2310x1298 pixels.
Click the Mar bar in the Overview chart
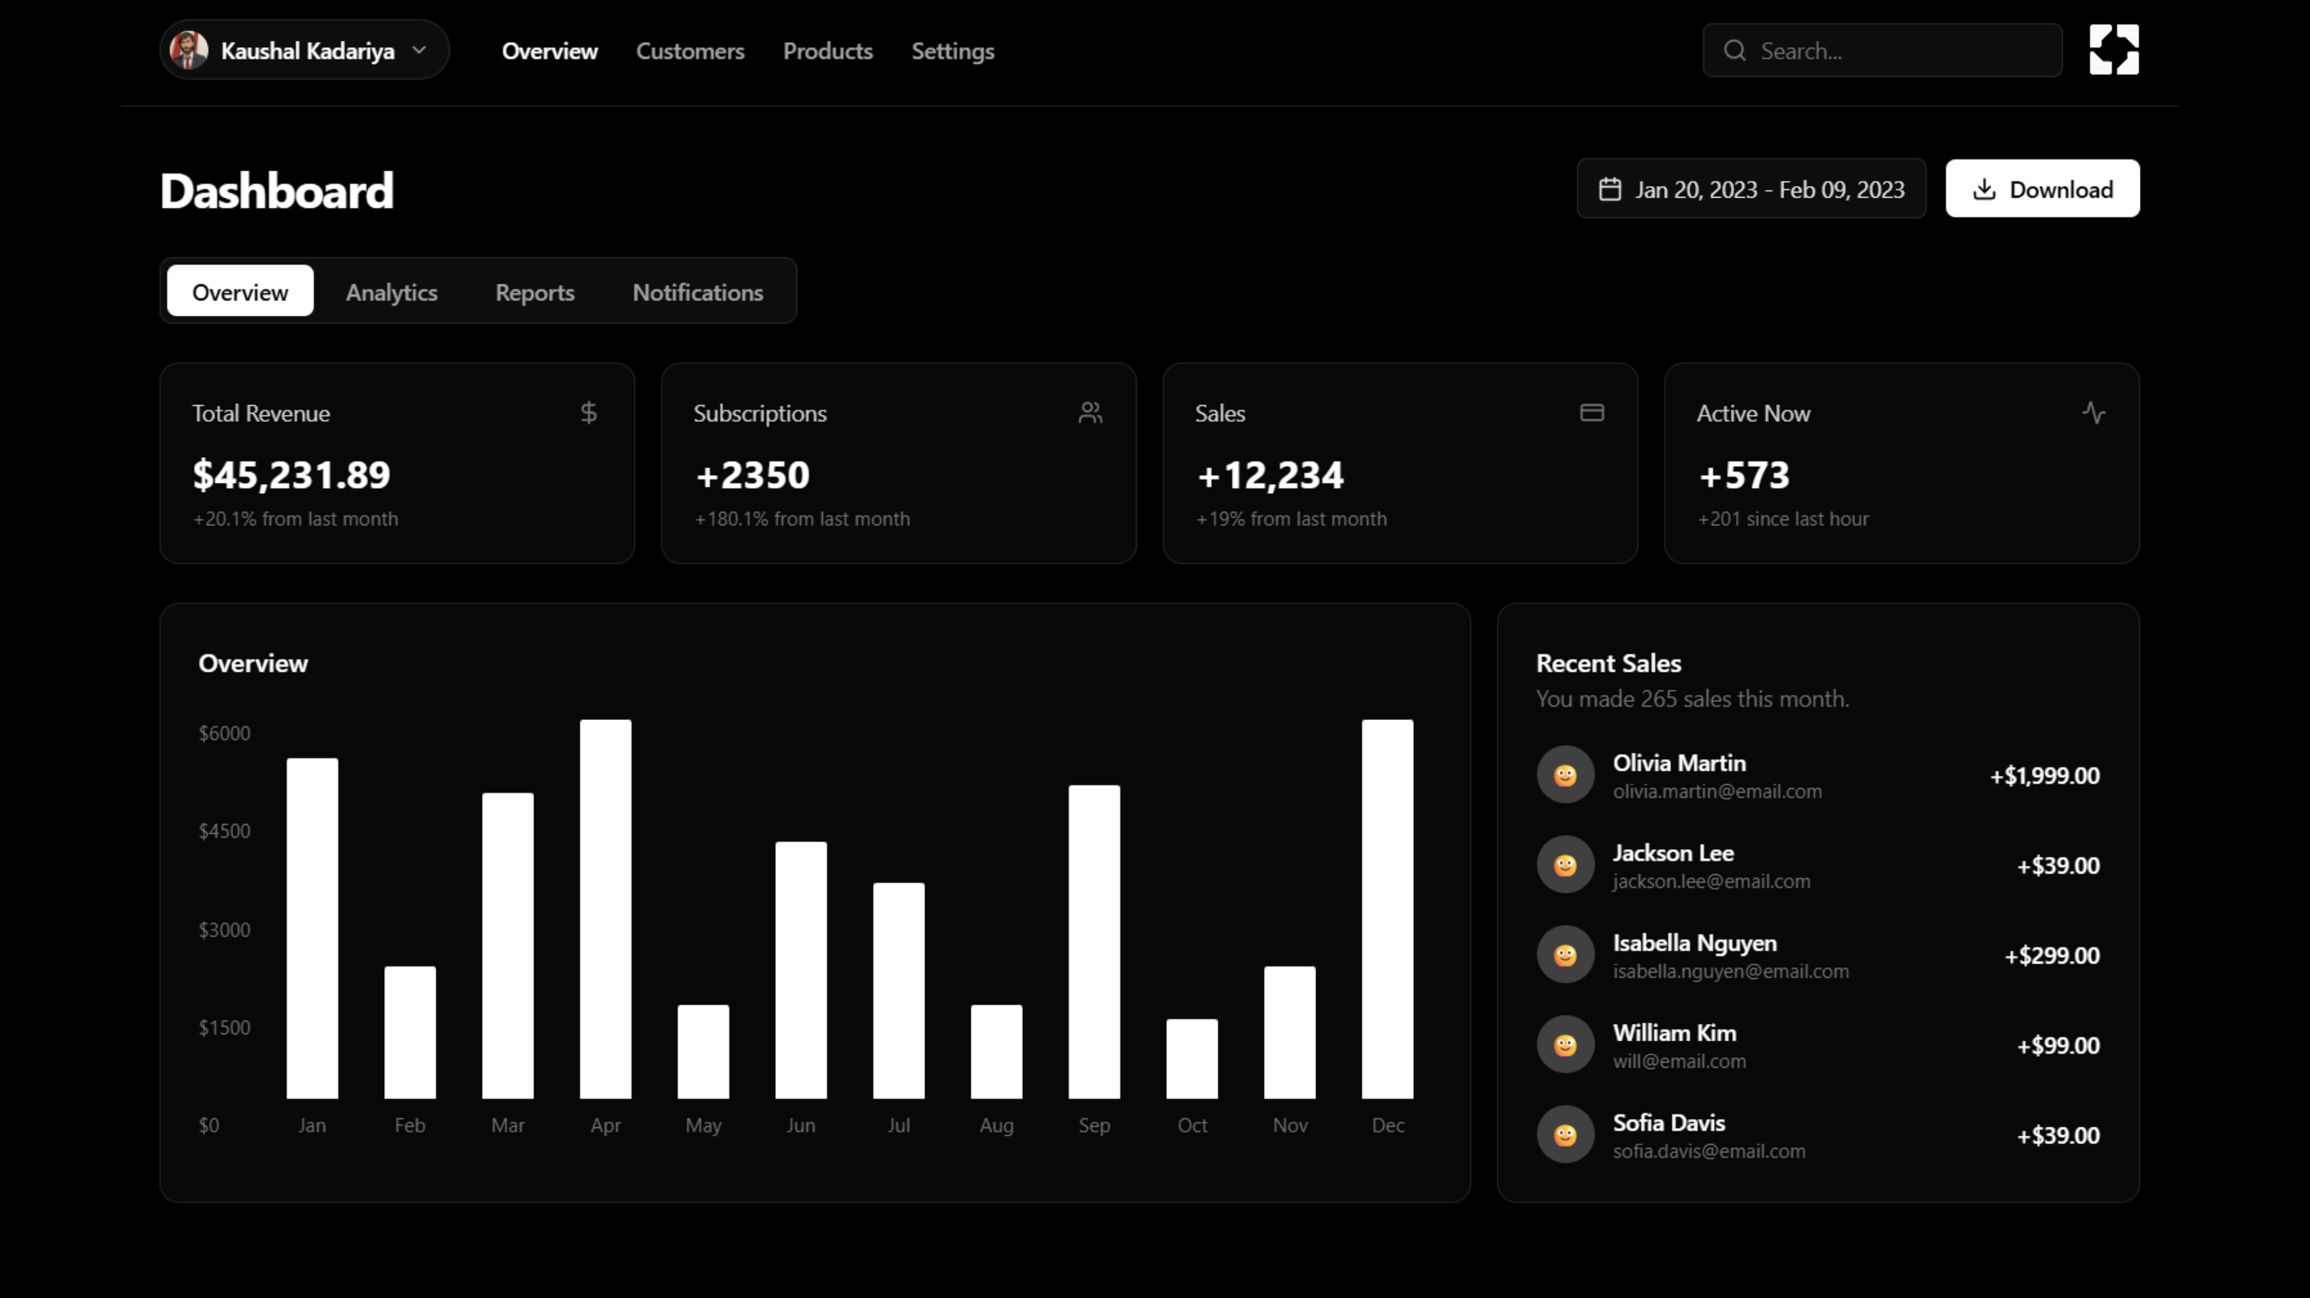click(508, 946)
